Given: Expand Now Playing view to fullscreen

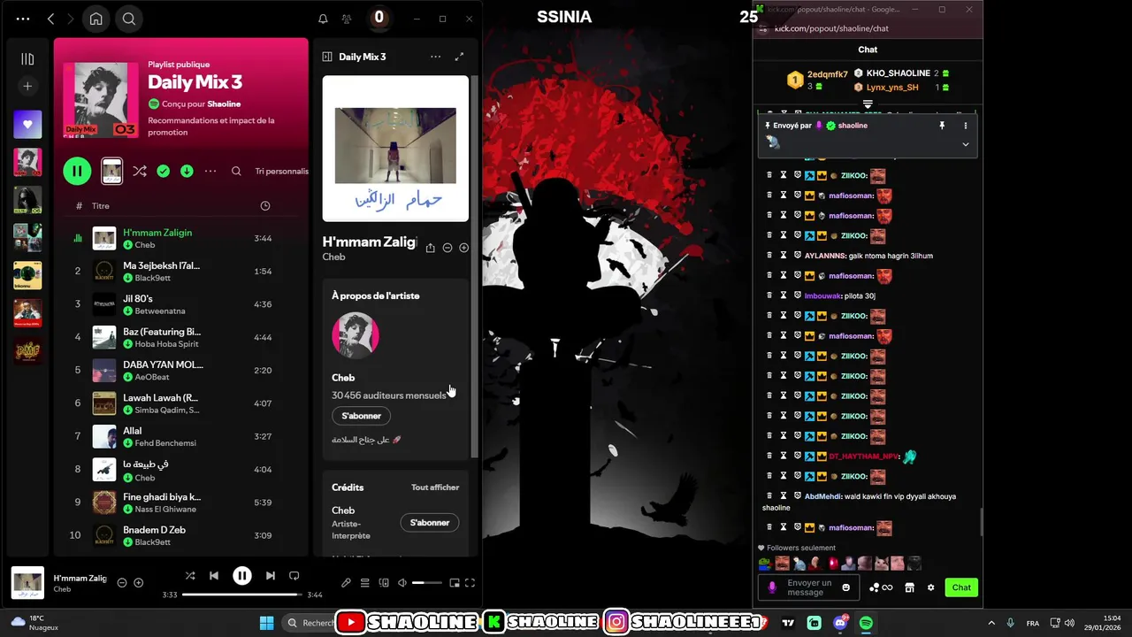Looking at the screenshot, I should [459, 57].
